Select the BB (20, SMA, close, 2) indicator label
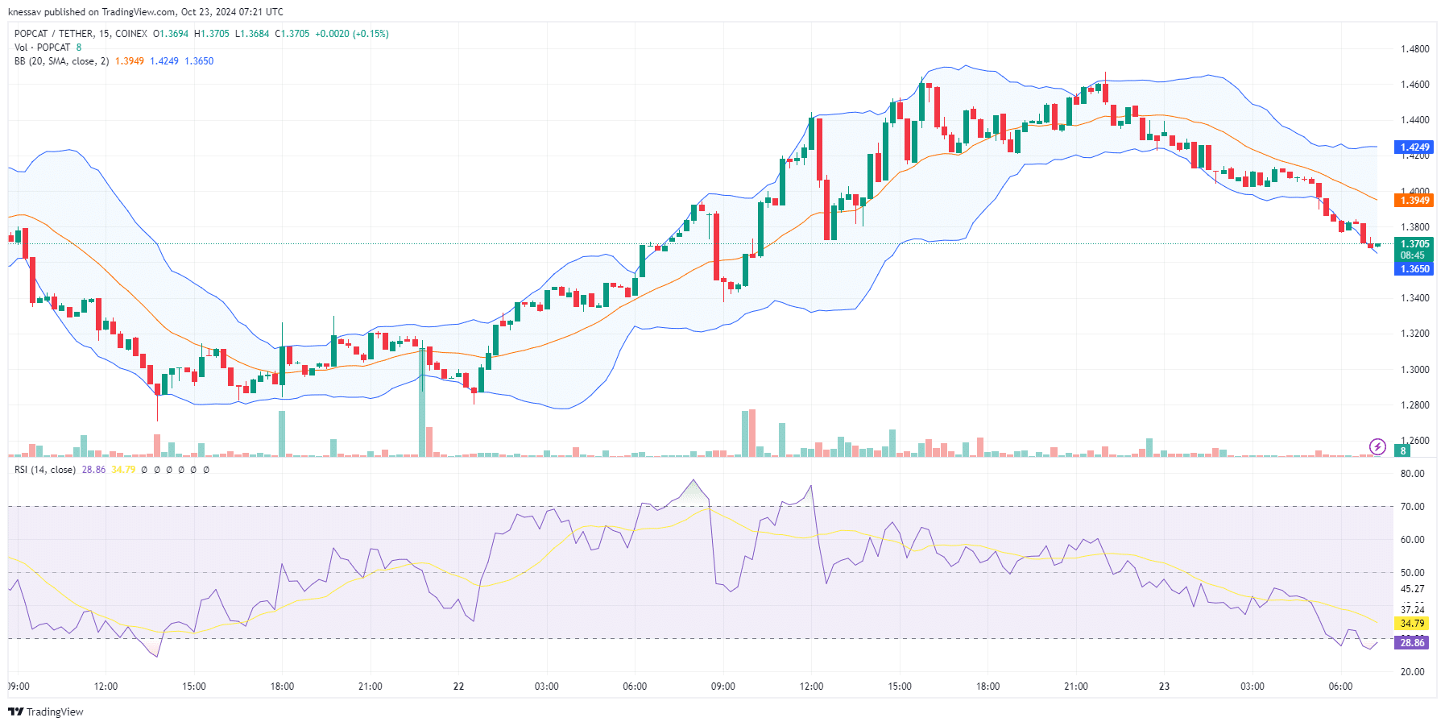1445x726 pixels. coord(61,61)
